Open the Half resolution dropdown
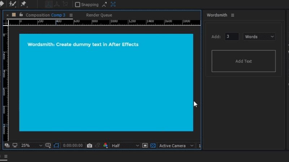The height and width of the screenshot is (162, 289). (125, 145)
